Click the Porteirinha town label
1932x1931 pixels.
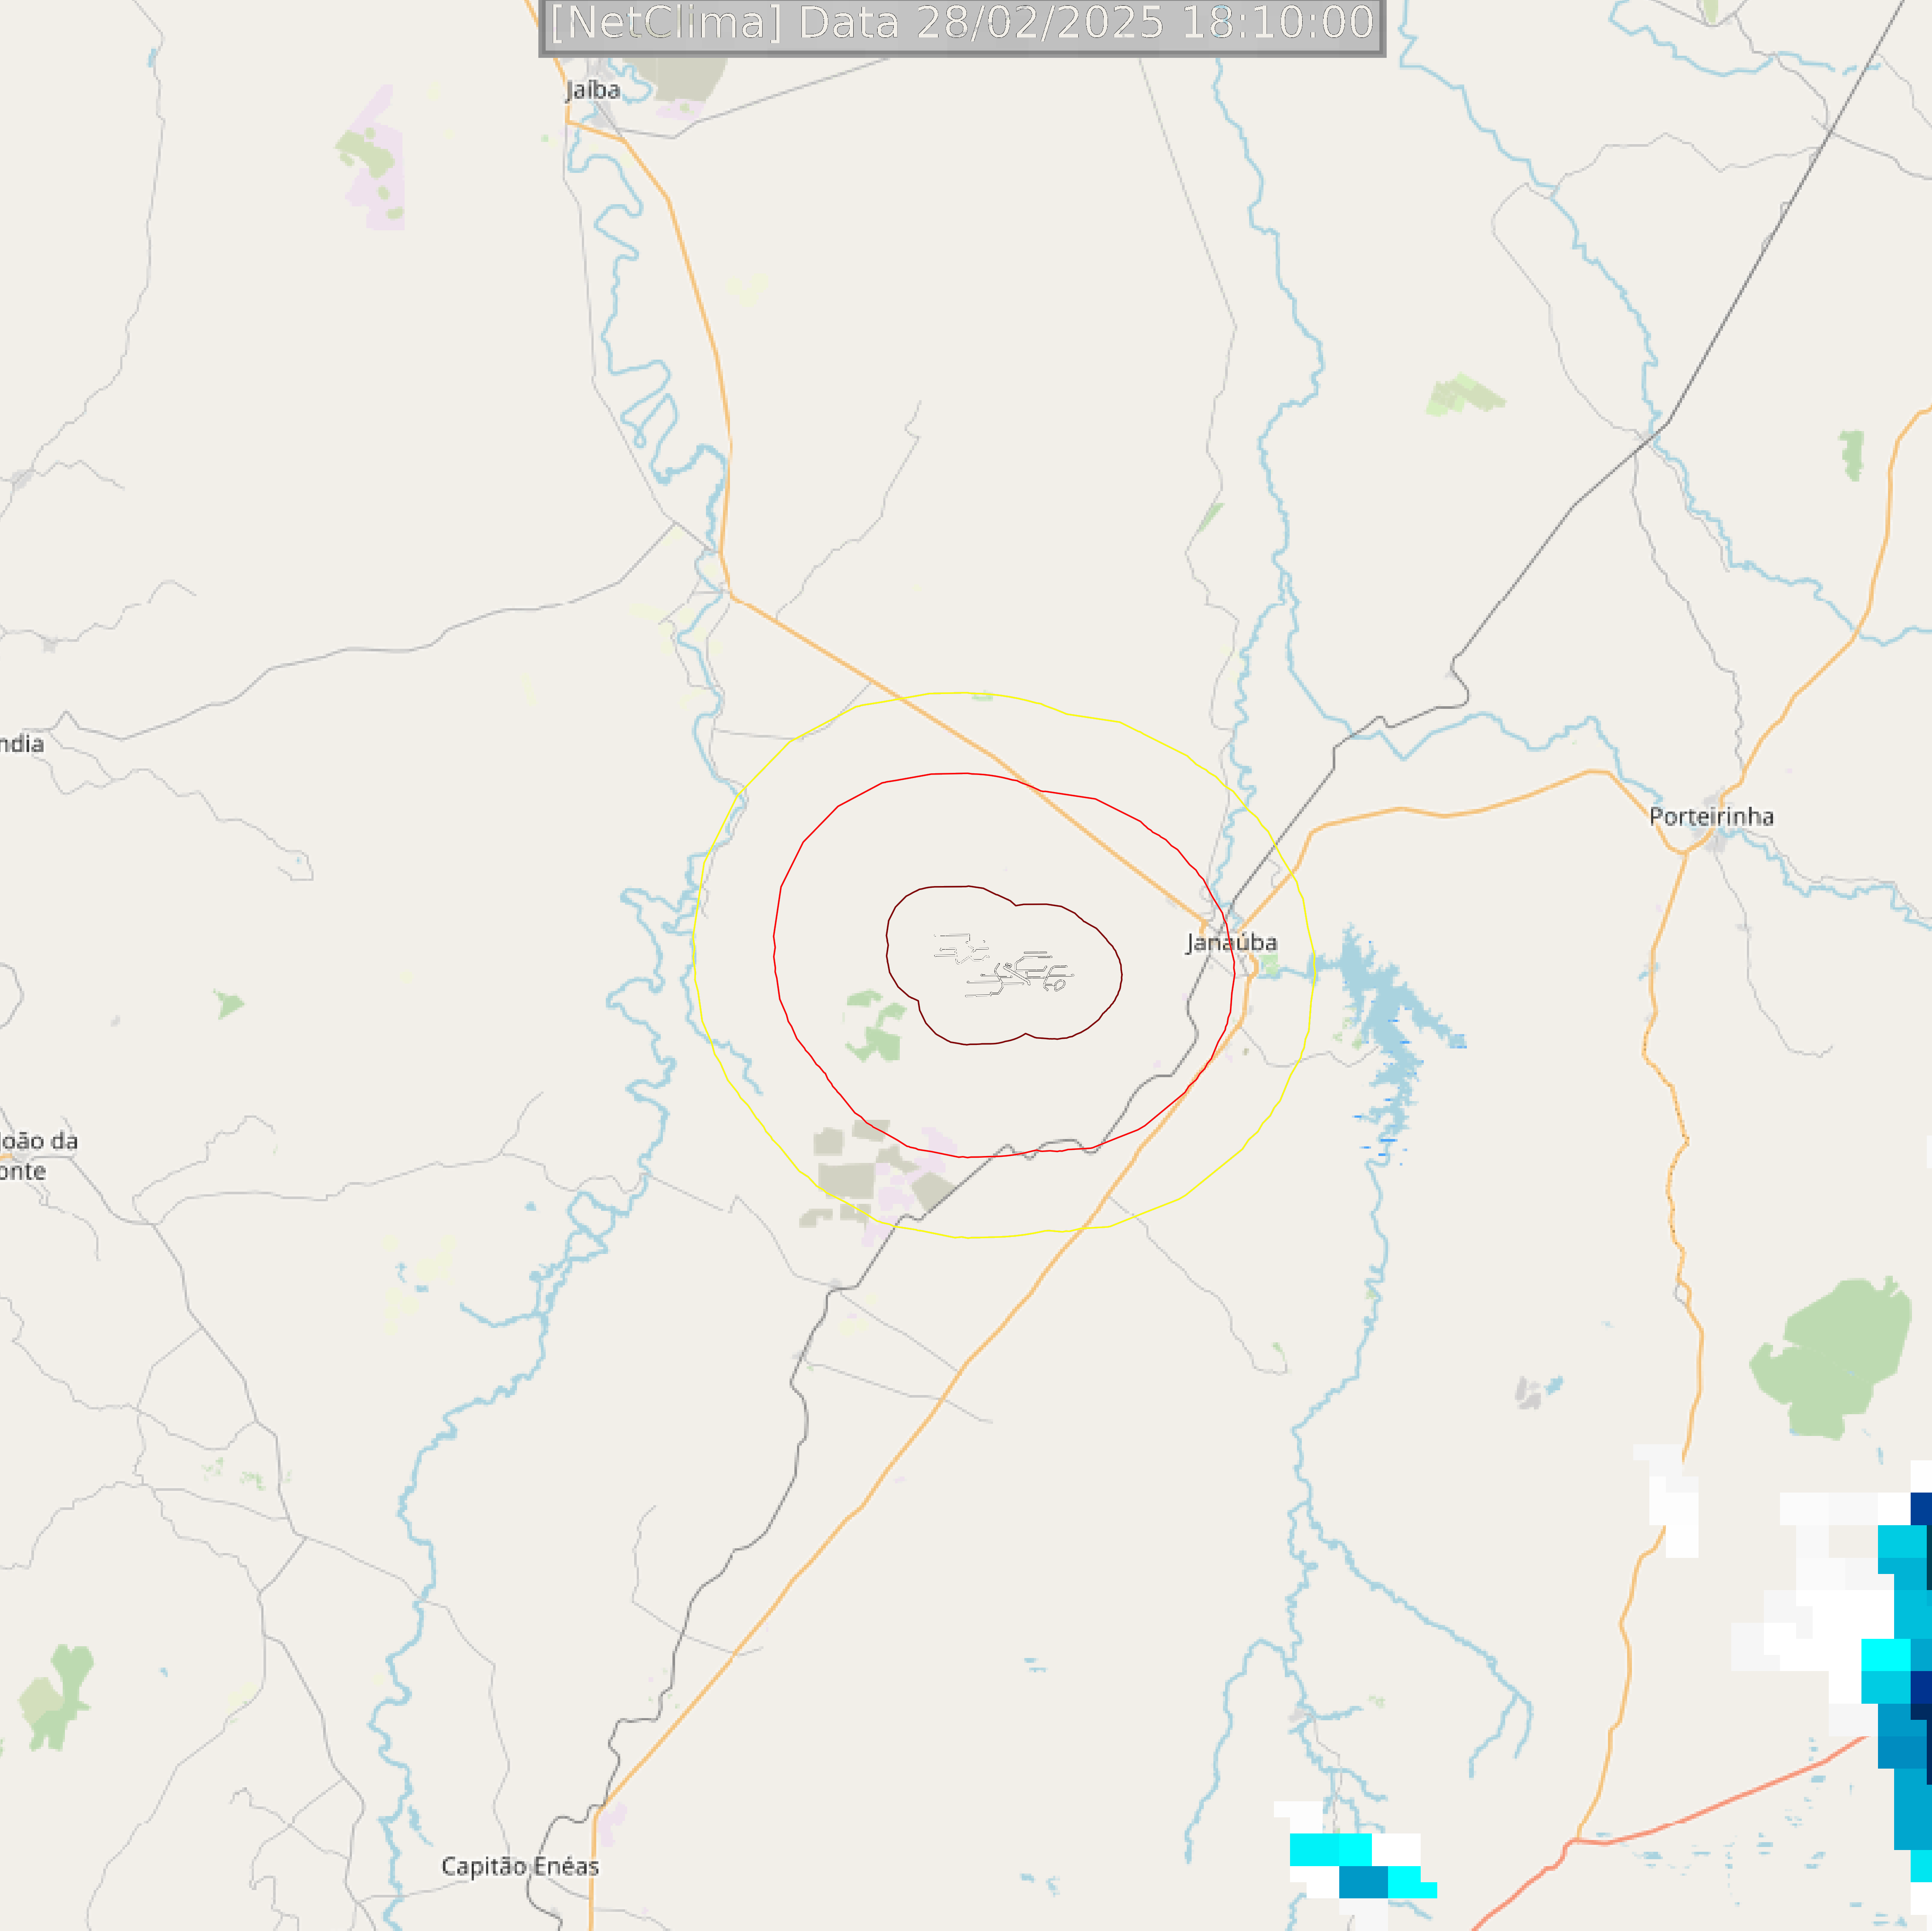(x=1711, y=816)
